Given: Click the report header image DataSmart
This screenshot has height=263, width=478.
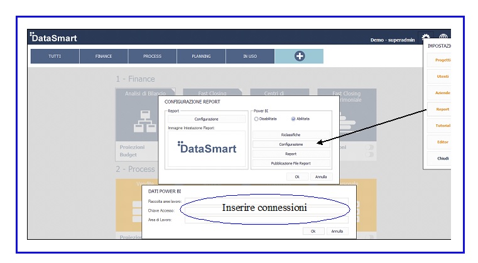Looking at the screenshot, I should (x=207, y=149).
